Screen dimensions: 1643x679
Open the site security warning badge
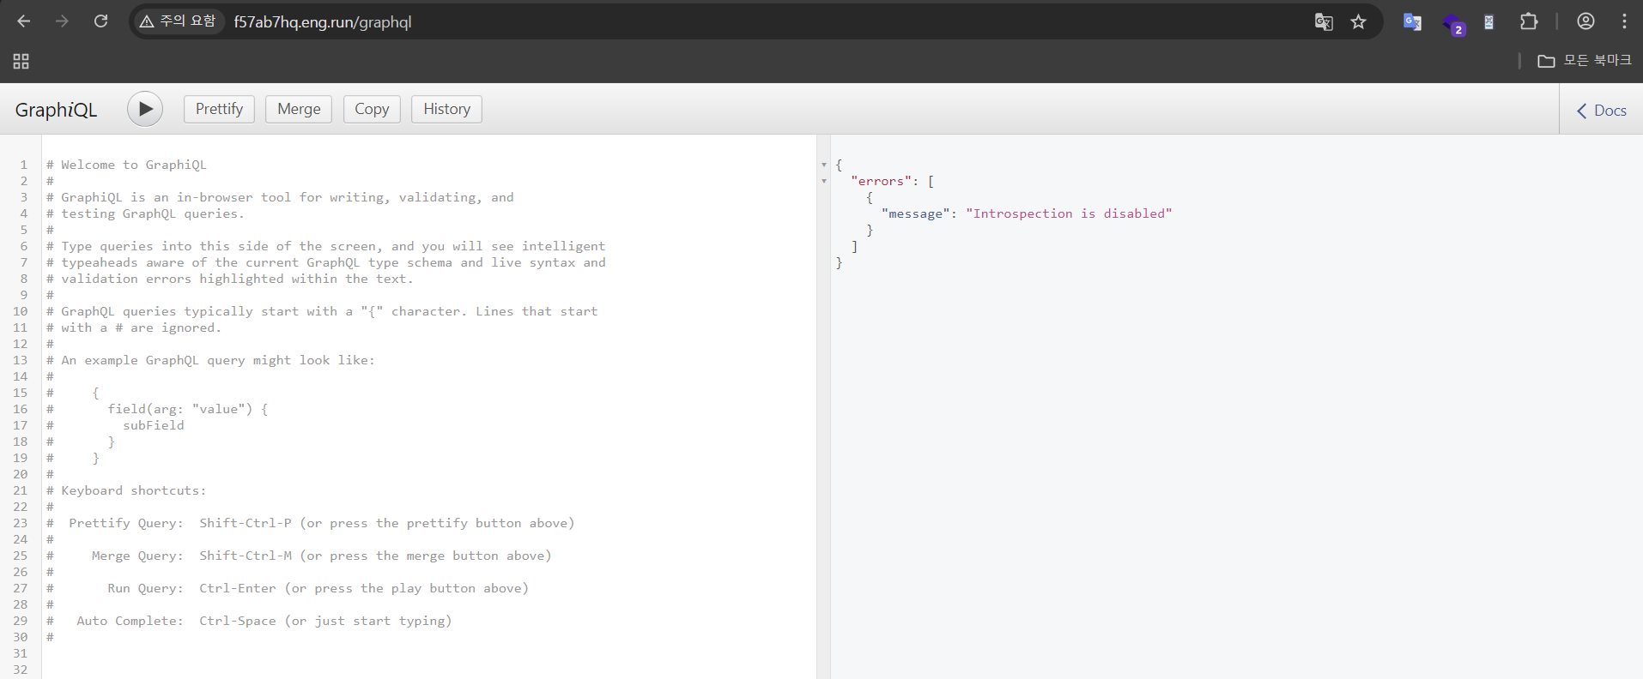[178, 21]
